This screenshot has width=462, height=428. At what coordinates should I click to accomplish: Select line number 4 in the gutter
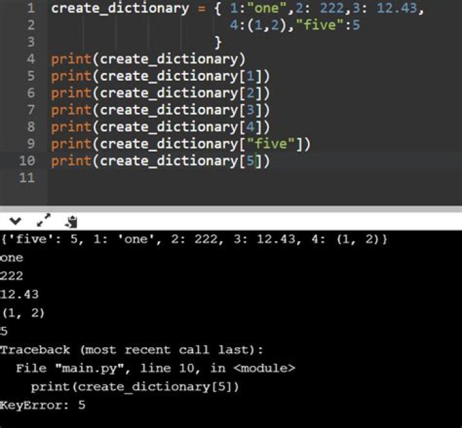pos(31,59)
